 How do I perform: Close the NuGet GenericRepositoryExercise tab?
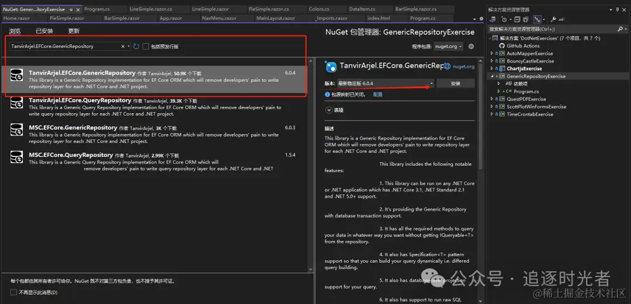click(x=78, y=9)
